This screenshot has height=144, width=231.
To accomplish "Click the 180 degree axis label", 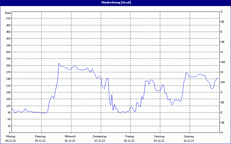I will click(x=8, y=92).
